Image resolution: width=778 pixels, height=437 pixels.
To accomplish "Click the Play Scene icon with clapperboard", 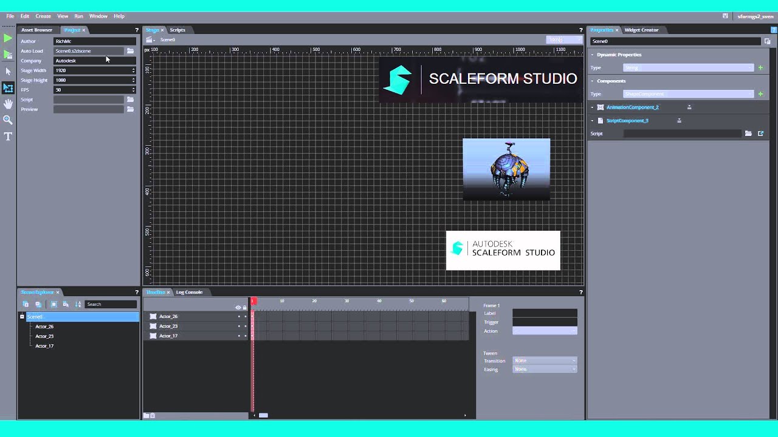I will (x=8, y=55).
